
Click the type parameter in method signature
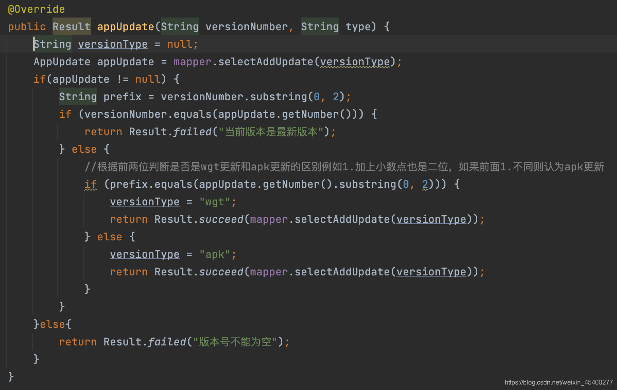point(358,27)
